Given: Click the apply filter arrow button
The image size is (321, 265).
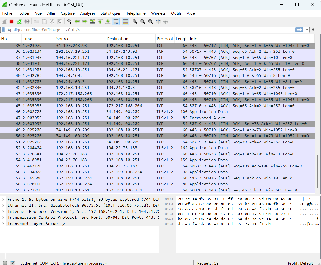Looking at the screenshot, I should click(x=299, y=30).
